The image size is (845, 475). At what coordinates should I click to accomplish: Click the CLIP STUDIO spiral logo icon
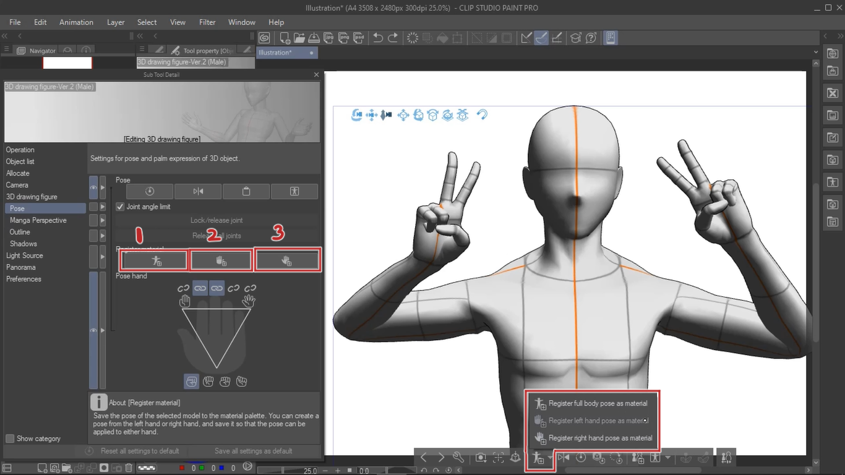click(264, 38)
